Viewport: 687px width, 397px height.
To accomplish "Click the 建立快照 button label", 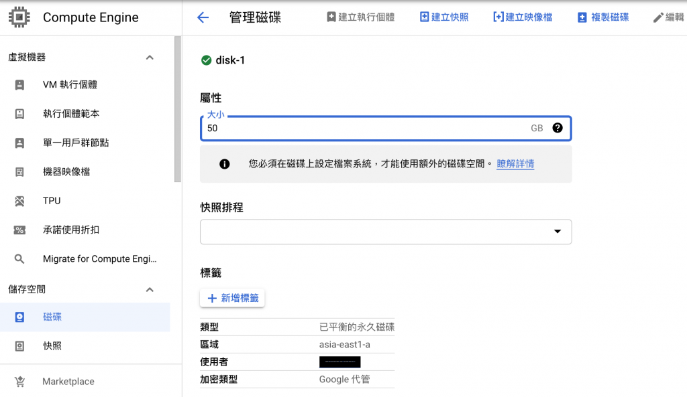I will point(450,17).
